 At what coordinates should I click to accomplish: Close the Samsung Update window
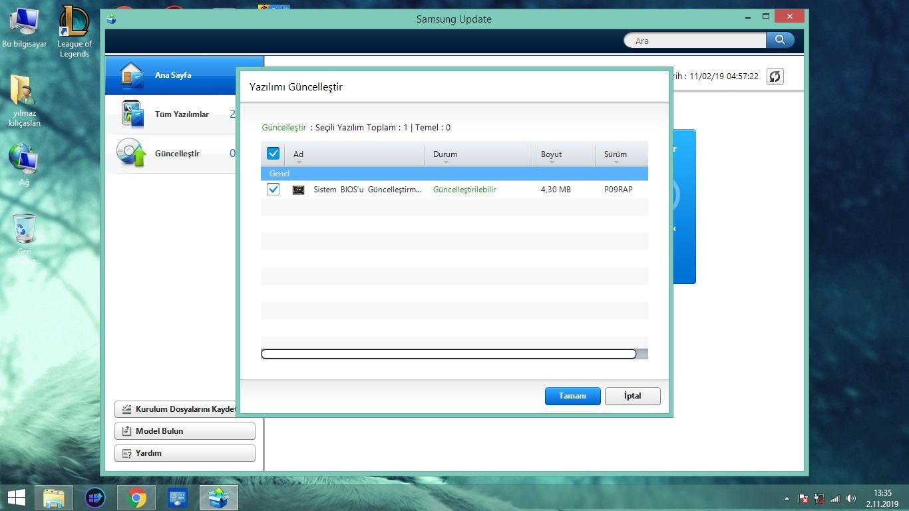790,17
